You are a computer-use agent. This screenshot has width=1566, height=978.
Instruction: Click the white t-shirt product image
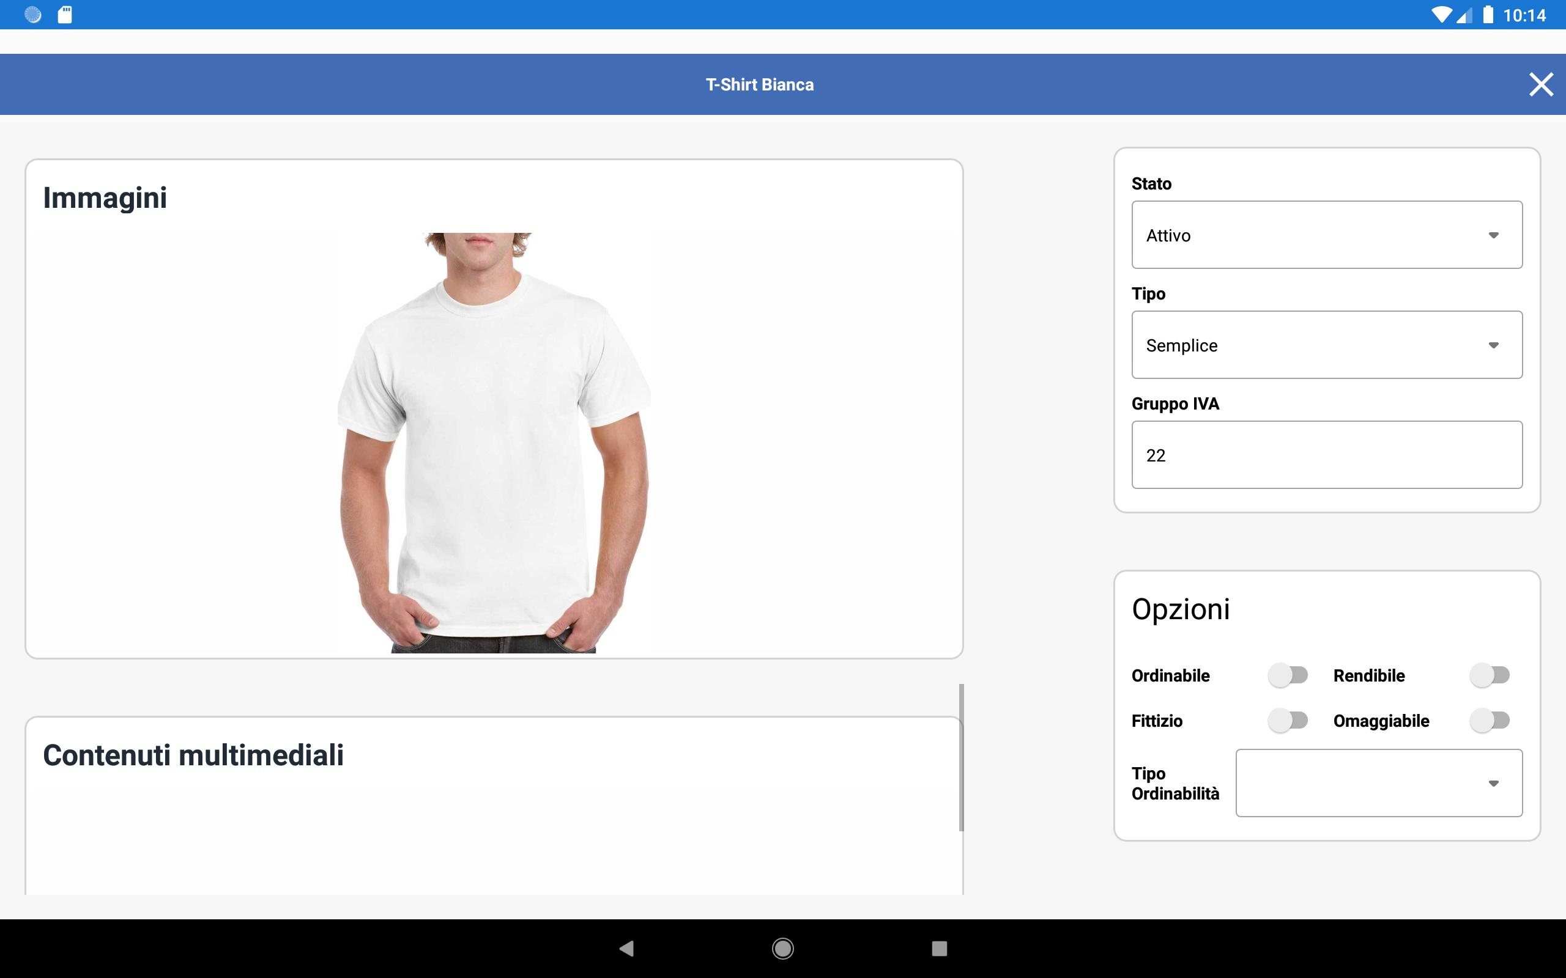[x=494, y=443]
